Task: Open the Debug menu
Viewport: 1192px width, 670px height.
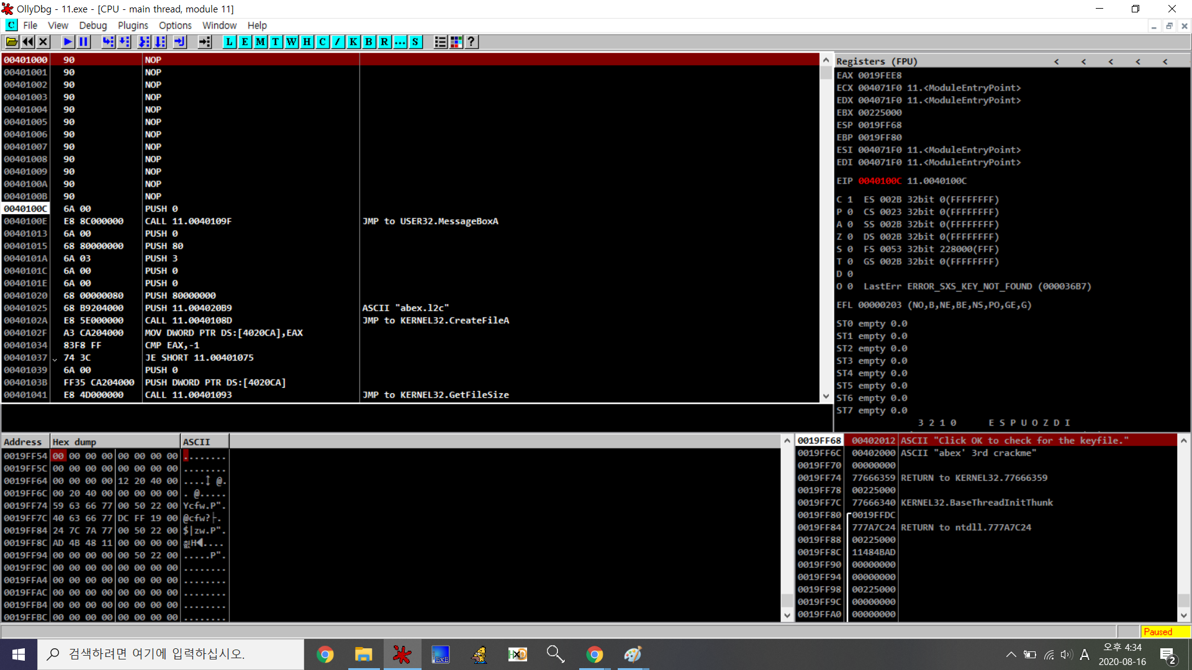Action: click(x=93, y=25)
